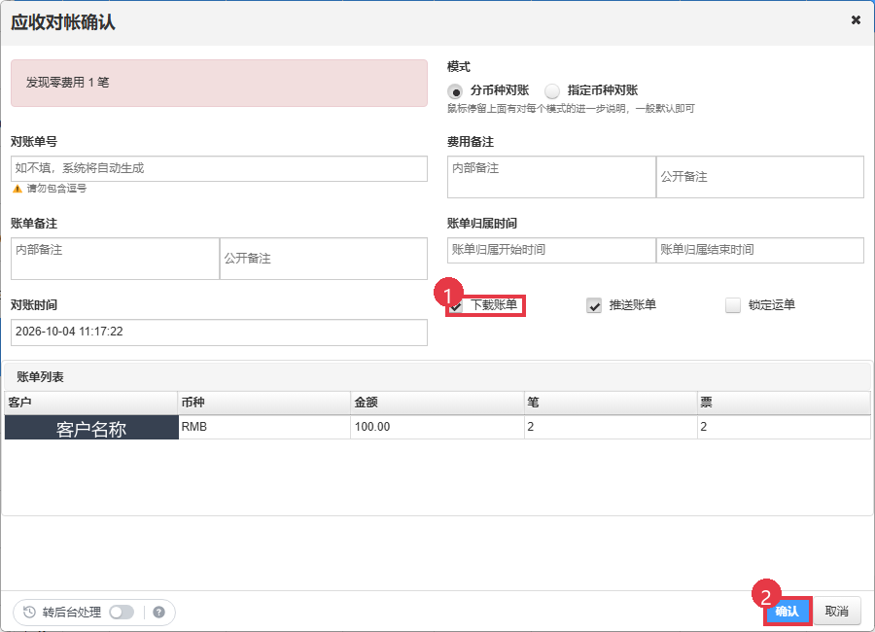Screen dimensions: 875x632
Task: Click the 账单备注 公开备注 text area
Action: point(324,259)
